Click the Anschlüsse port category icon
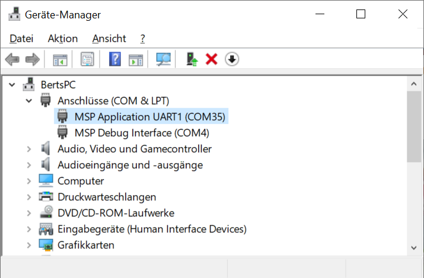Viewport: 424px width, 278px height. [46, 100]
